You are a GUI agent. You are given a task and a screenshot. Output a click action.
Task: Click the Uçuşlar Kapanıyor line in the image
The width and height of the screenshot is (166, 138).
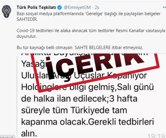coord(110,76)
